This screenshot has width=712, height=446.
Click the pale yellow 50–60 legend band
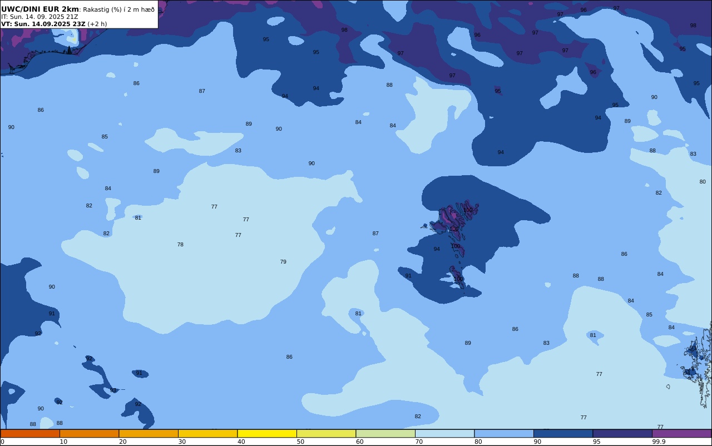[x=326, y=433]
